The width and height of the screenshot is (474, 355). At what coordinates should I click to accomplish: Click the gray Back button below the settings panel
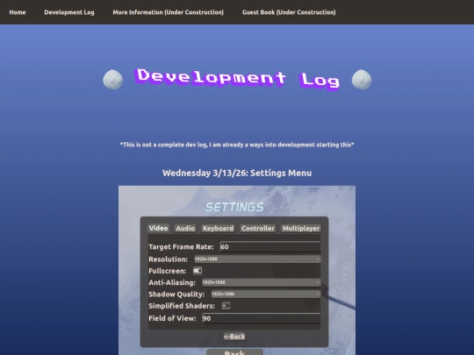(x=234, y=352)
